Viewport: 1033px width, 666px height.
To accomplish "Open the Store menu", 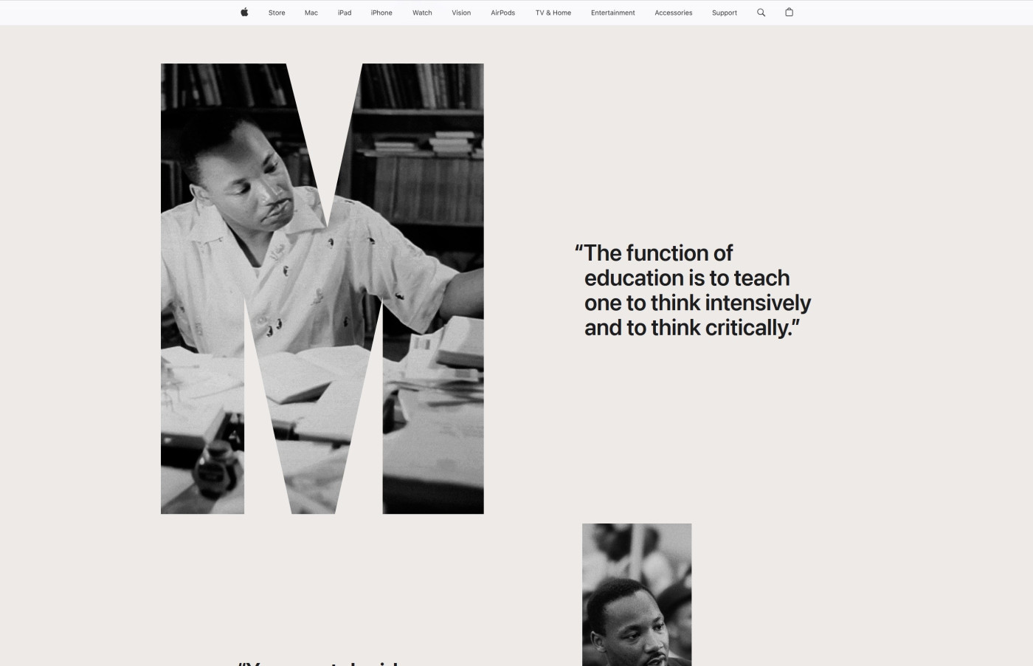I will 277,13.
